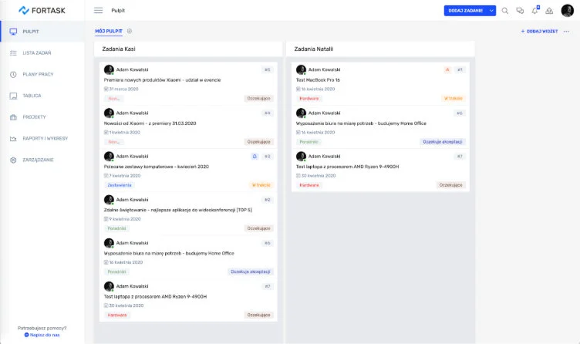Click the cloud upload icon

pos(549,11)
